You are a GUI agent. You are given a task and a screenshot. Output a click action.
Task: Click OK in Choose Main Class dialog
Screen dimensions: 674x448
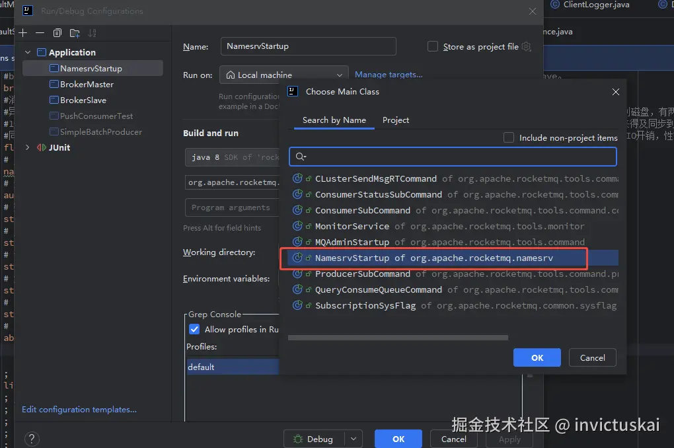(537, 357)
